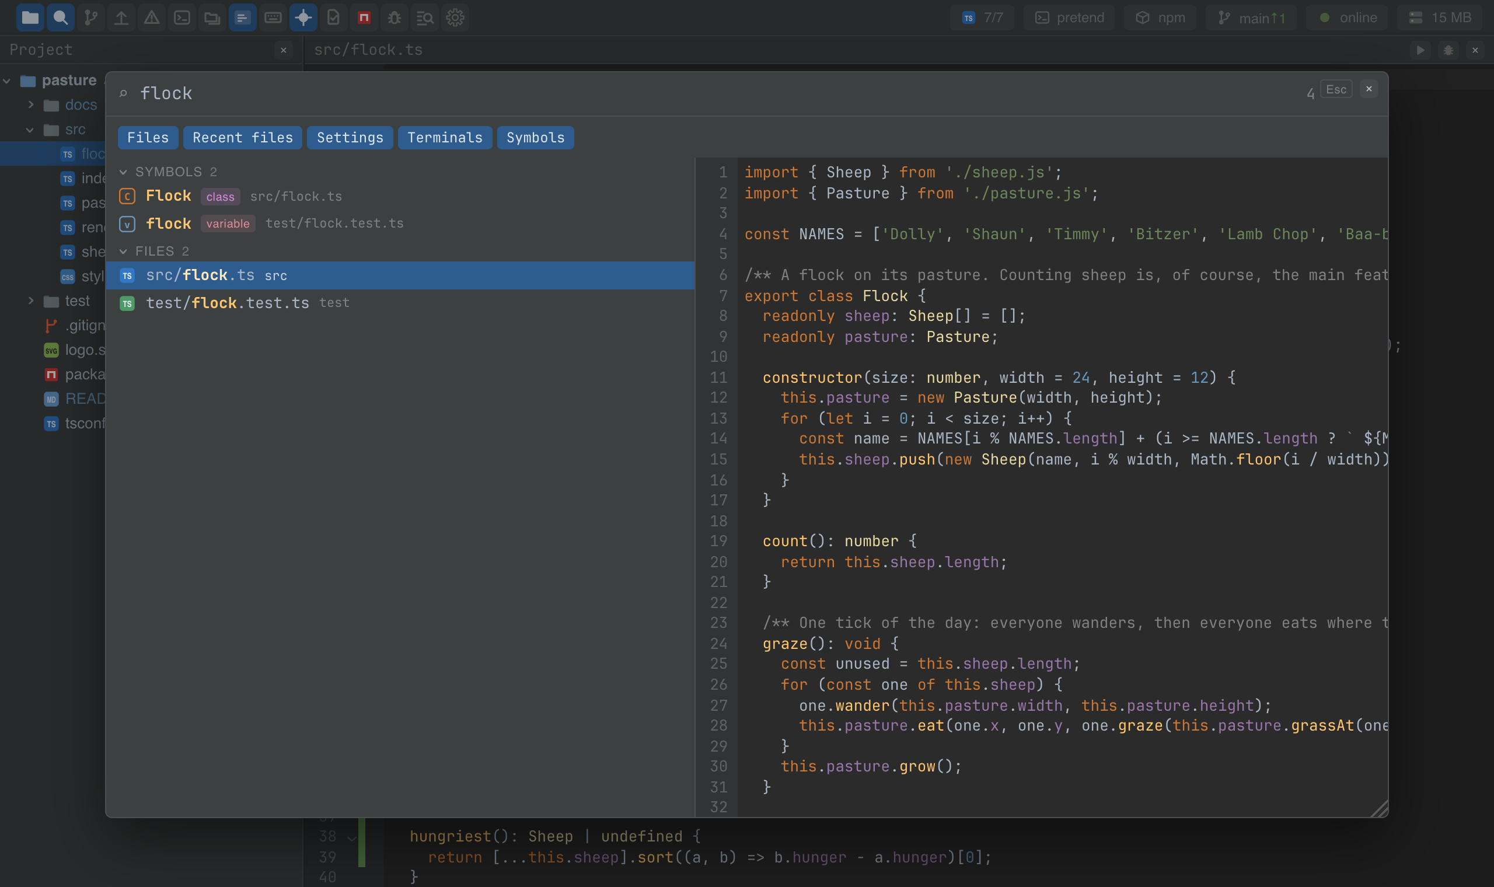Switch to the src/flock.ts editor tab
Image resolution: width=1494 pixels, height=887 pixels.
click(x=368, y=50)
